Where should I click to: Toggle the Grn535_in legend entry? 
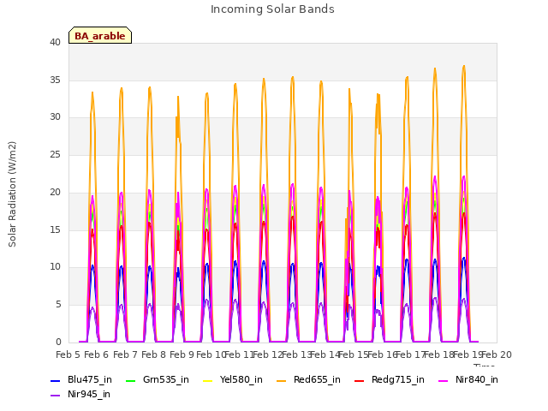(158, 379)
